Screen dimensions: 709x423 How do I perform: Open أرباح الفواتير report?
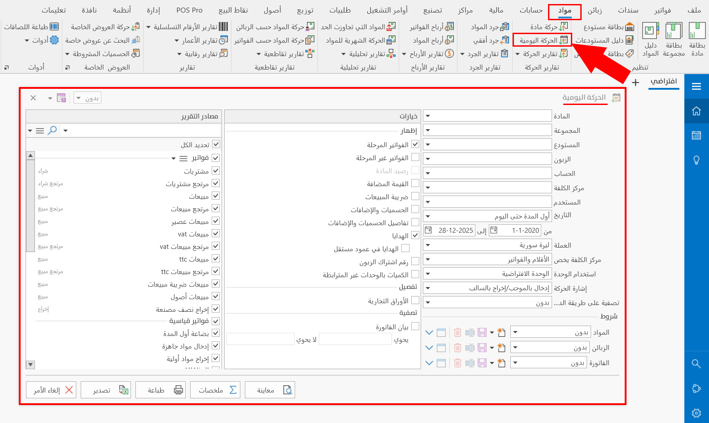(x=432, y=27)
